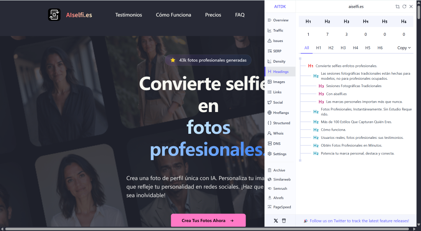Open Similarweb for this site

click(280, 179)
